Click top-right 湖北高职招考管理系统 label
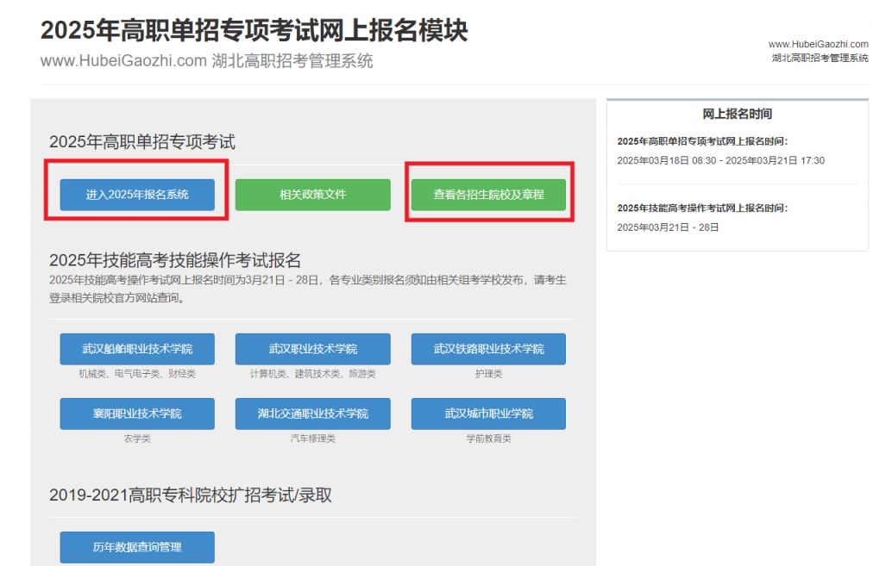The height and width of the screenshot is (566, 873). tap(820, 58)
